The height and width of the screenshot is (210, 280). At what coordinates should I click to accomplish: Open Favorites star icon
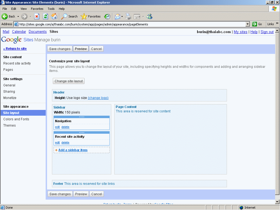[84, 16]
